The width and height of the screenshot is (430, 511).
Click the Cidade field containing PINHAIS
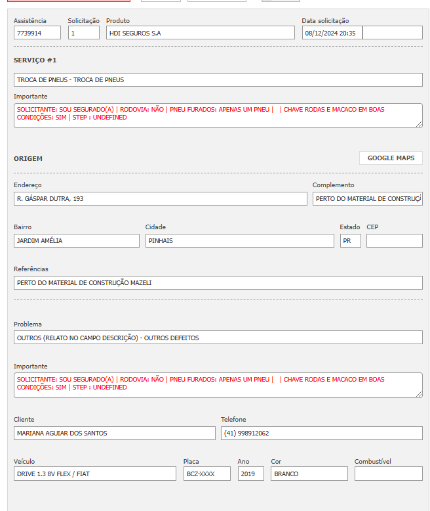[239, 241]
